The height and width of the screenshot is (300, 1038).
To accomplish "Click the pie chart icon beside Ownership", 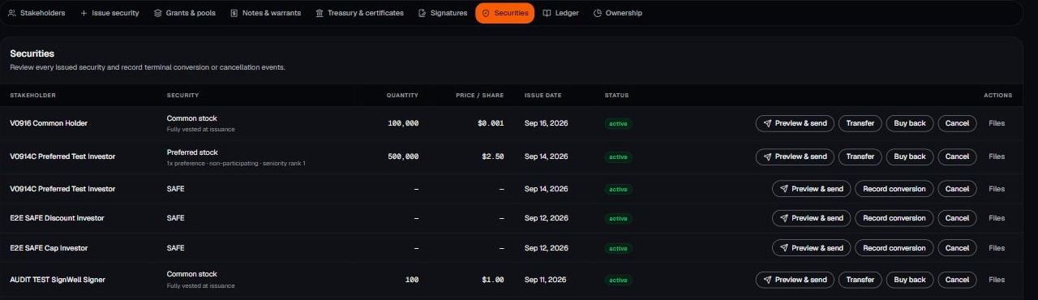I will [598, 13].
